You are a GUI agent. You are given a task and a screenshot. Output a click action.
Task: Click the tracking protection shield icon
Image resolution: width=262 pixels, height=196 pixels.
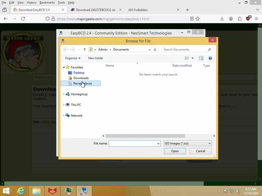pyautogui.click(x=47, y=19)
